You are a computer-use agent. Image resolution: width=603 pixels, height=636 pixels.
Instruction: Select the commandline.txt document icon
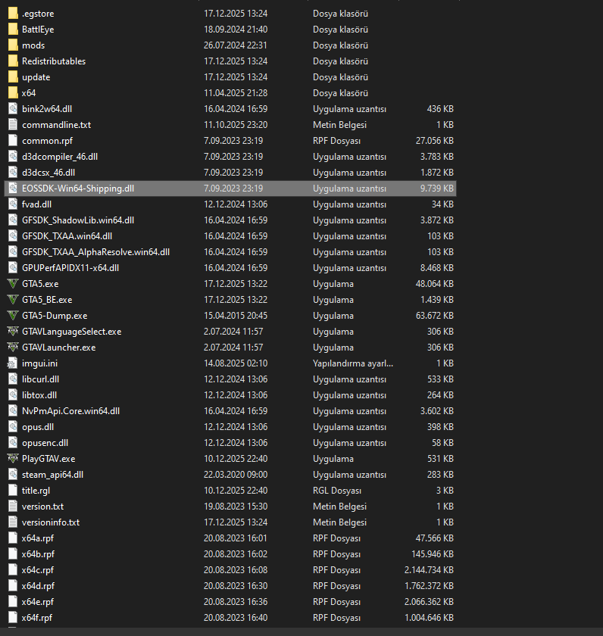coord(13,124)
